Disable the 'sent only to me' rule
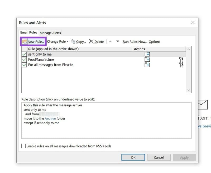 point(24,54)
